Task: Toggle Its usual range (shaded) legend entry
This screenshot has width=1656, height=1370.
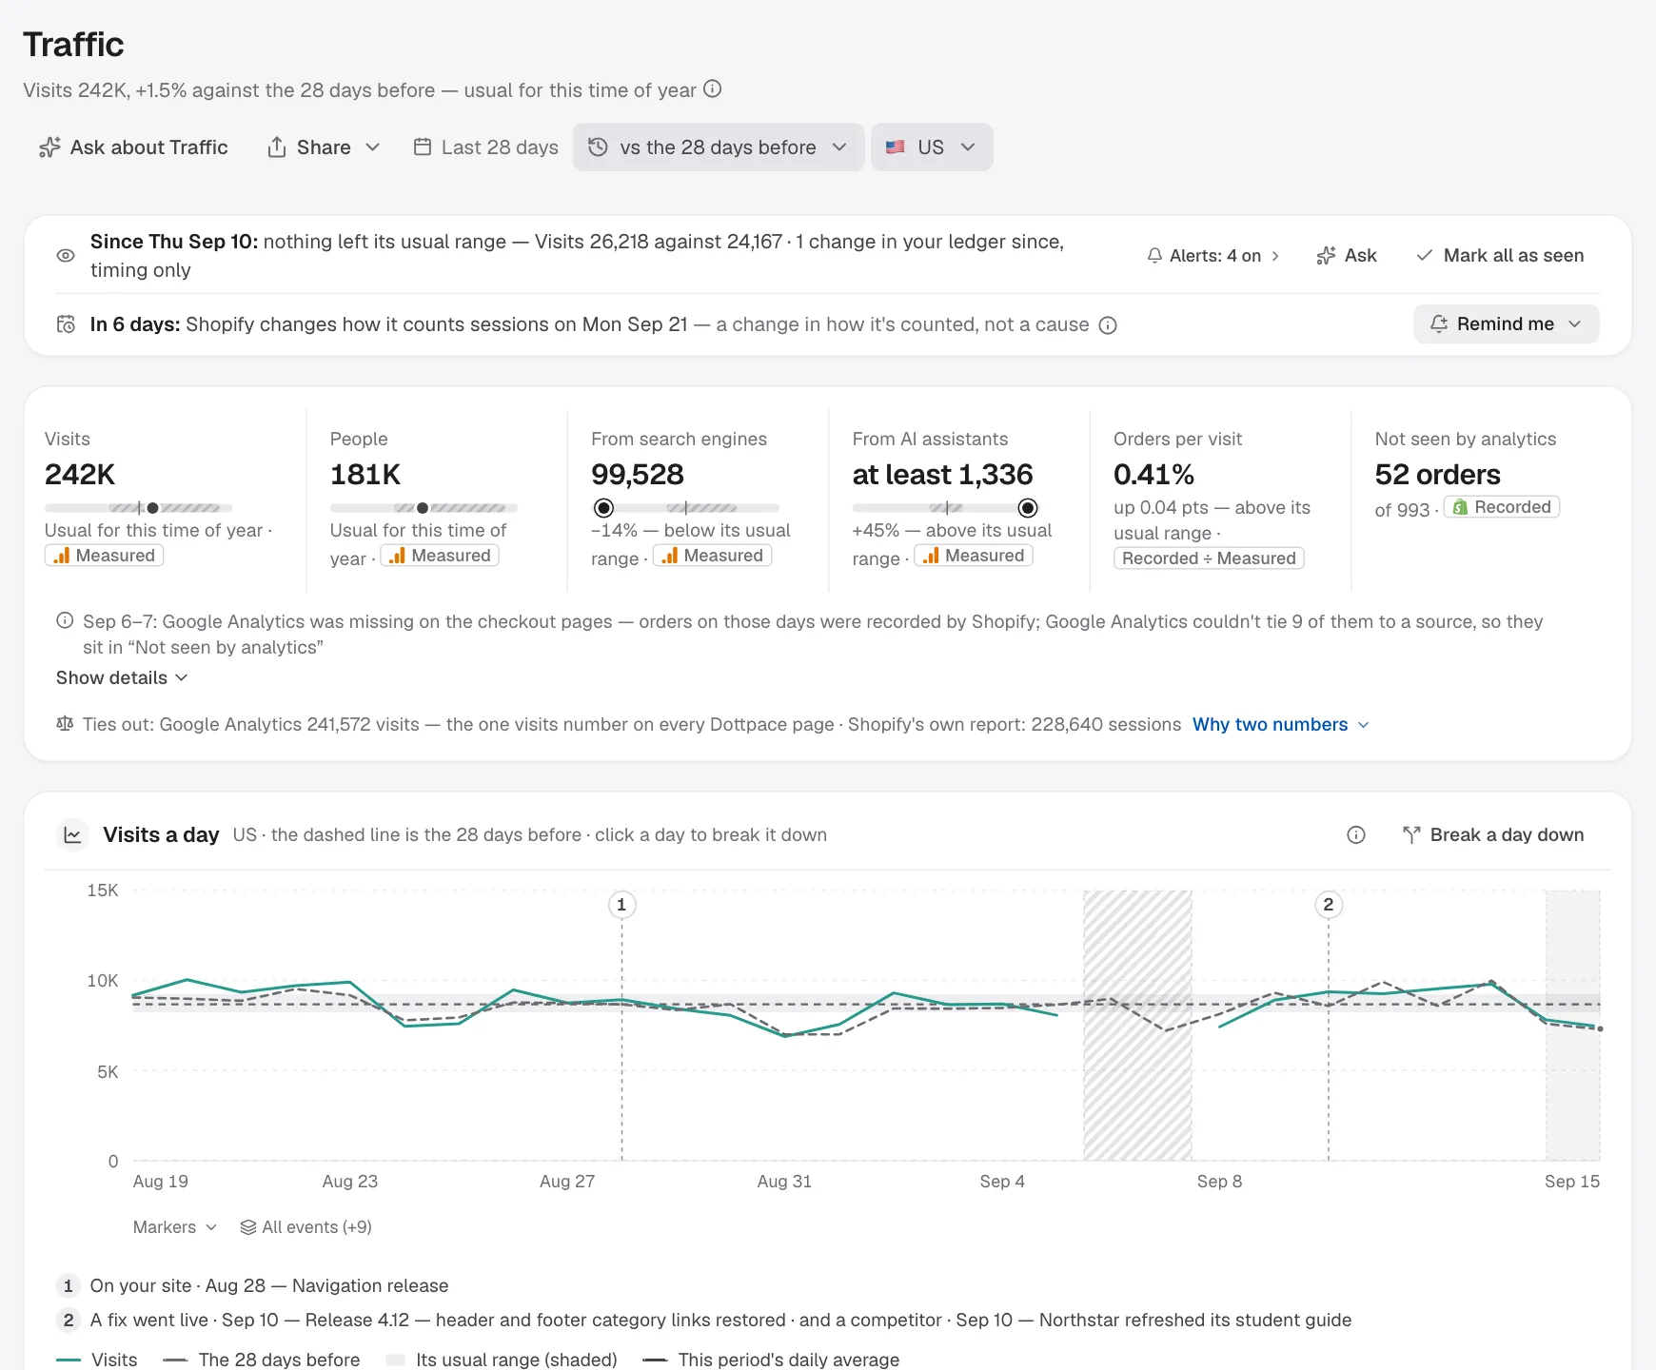Action: [x=502, y=1360]
